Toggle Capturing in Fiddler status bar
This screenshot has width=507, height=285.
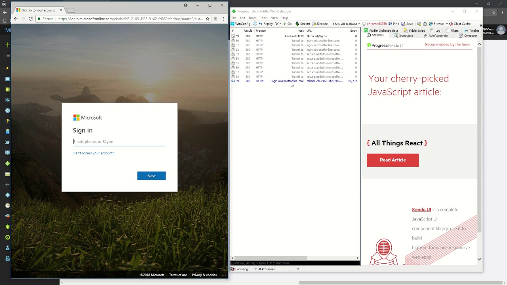point(239,269)
